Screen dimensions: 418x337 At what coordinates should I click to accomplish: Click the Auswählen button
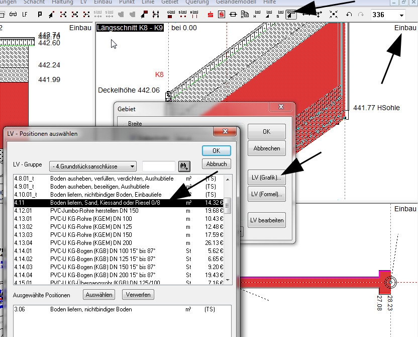point(99,295)
